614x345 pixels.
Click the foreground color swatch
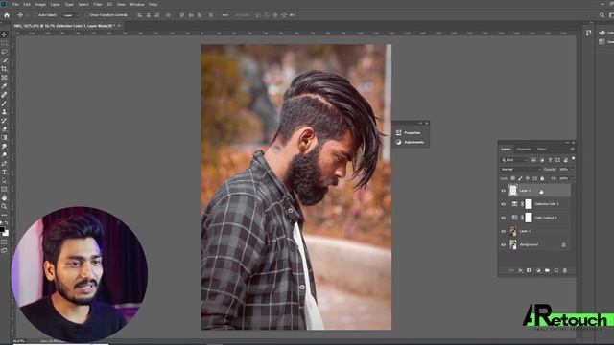(2, 230)
